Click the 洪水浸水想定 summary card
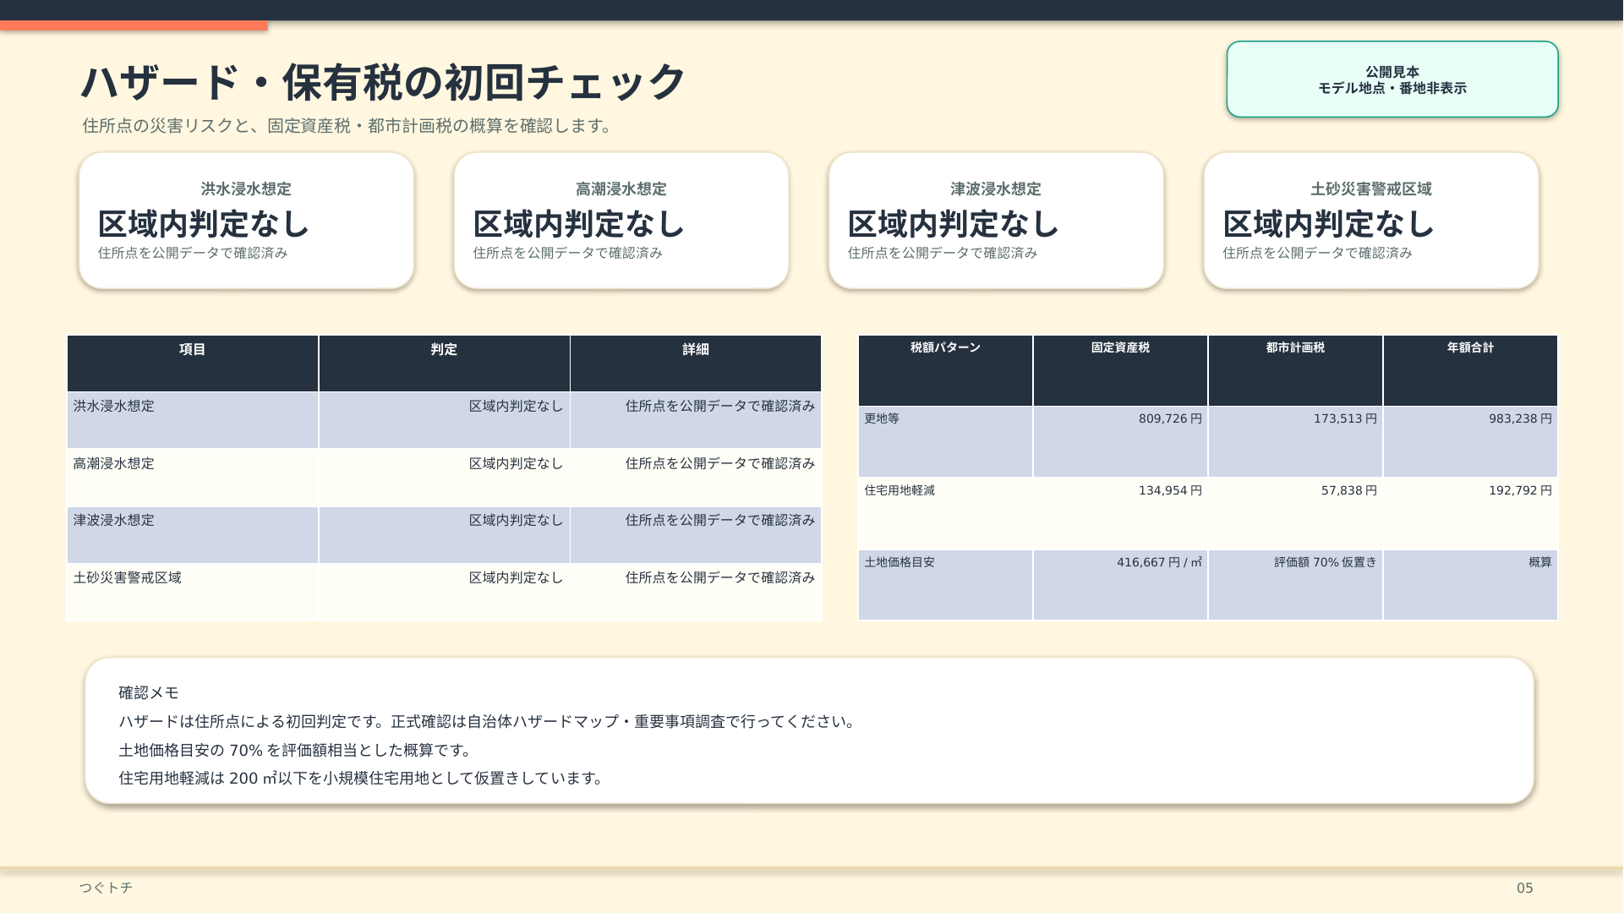Screen dimensions: 1624x913 (x=246, y=221)
